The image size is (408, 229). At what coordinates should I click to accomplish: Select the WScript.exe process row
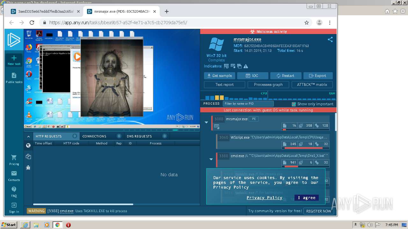[x=273, y=141]
